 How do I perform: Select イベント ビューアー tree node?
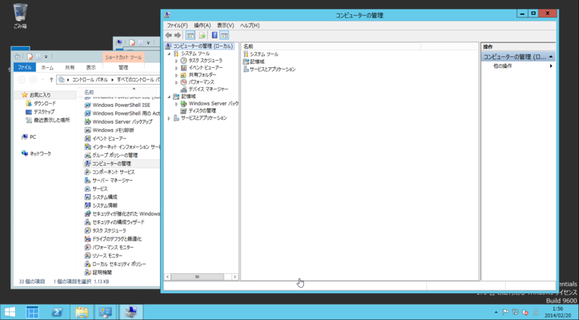(x=206, y=67)
